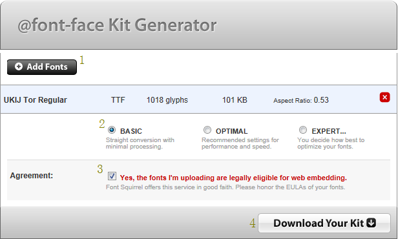The height and width of the screenshot is (239, 398).
Task: Select the OPTIMAL radio button
Action: tap(207, 130)
